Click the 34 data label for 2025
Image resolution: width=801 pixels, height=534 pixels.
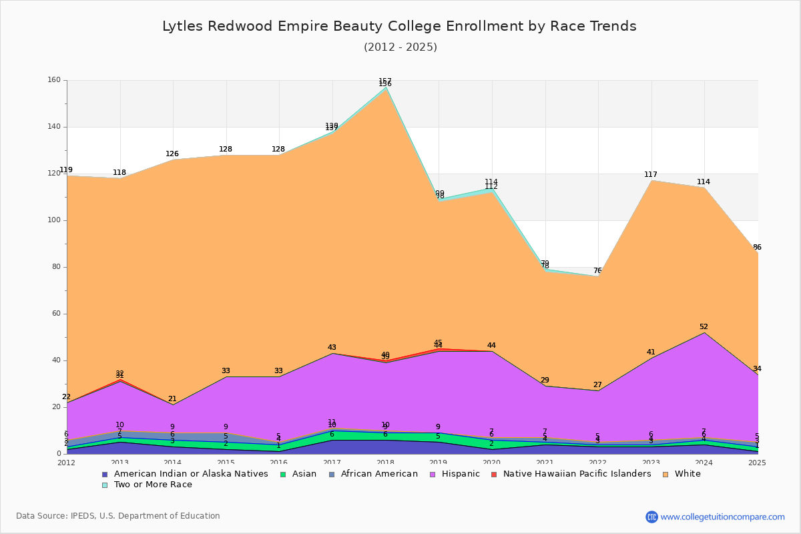(757, 369)
